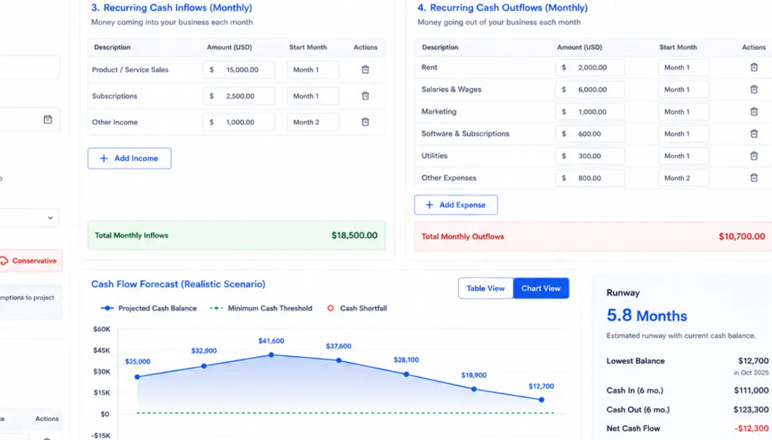Delete the Other Income row
The width and height of the screenshot is (772, 440).
coord(365,122)
